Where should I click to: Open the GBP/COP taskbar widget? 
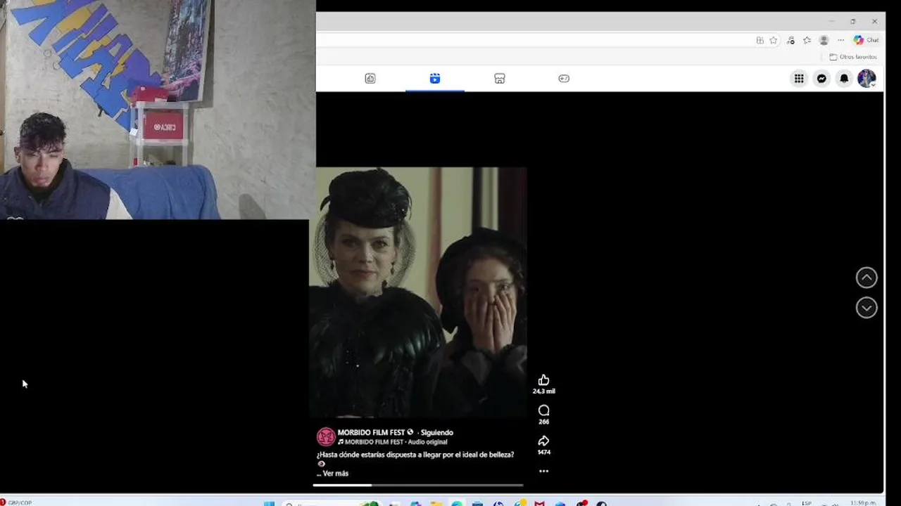pyautogui.click(x=17, y=502)
